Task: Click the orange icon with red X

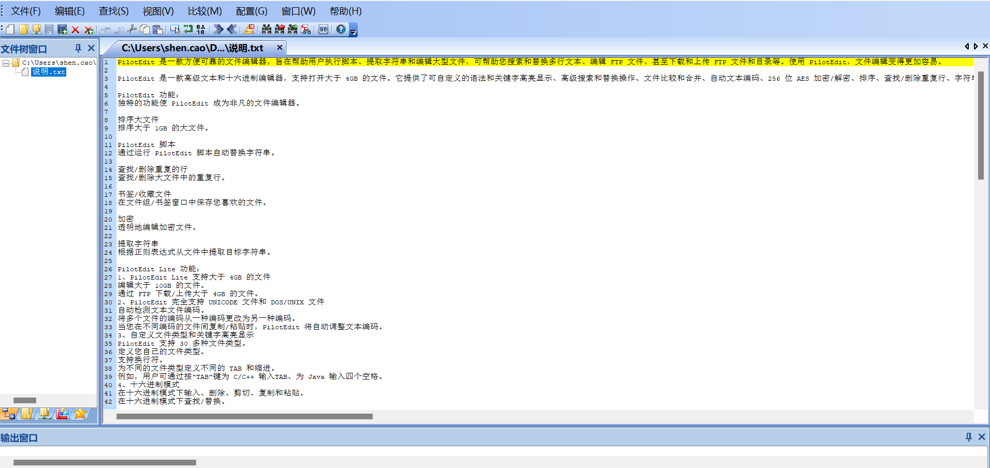Action: [x=250, y=30]
